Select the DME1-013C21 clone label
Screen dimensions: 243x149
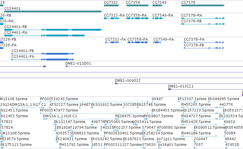pos(181,86)
